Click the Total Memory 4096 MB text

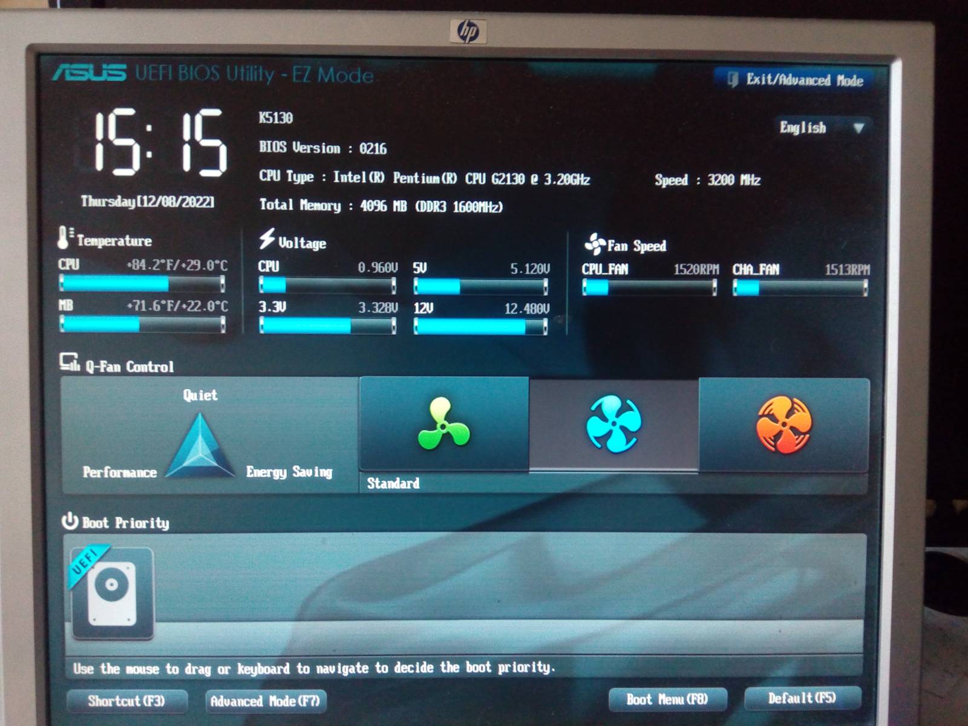coord(381,206)
